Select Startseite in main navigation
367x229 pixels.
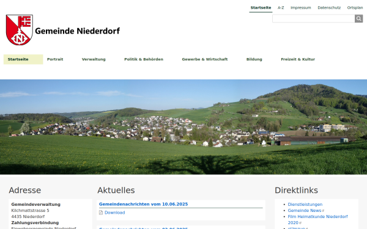click(x=23, y=59)
